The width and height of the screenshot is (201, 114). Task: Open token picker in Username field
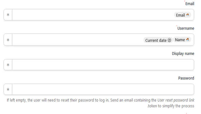(8, 40)
